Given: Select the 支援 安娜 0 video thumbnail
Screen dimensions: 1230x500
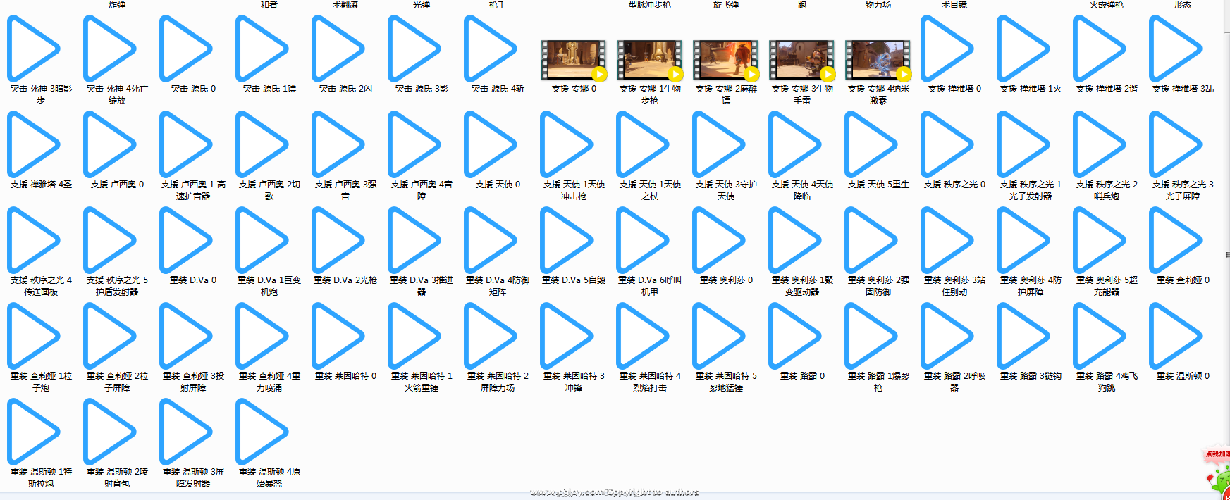Looking at the screenshot, I should click(x=574, y=60).
